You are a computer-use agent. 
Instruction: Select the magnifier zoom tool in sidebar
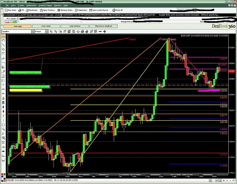3,129
